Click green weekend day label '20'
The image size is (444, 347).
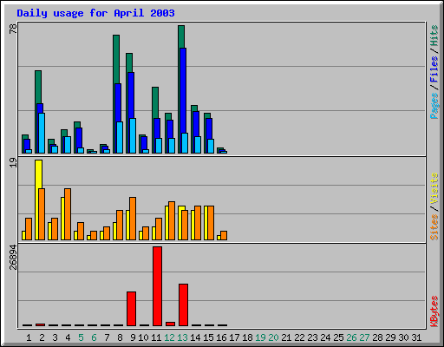[273, 337]
